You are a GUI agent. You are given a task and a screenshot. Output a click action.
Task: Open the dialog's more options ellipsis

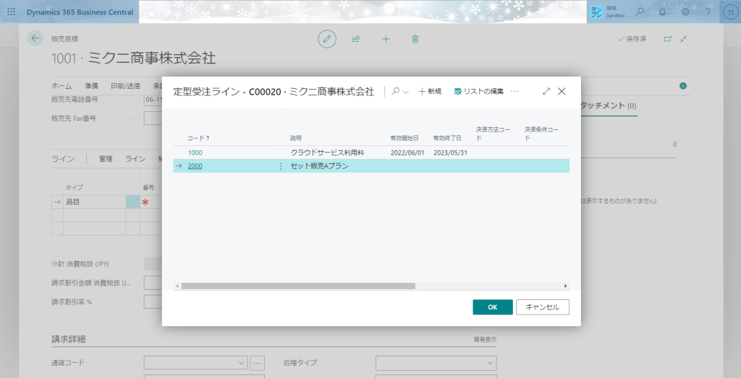[515, 92]
